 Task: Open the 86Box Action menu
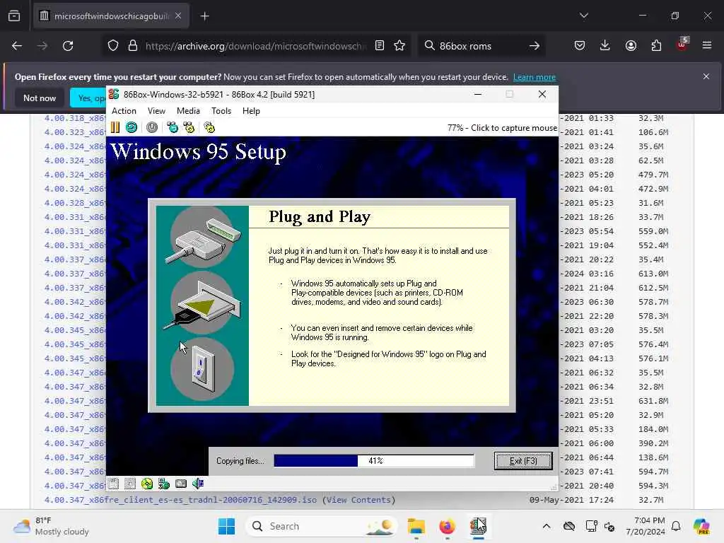pyautogui.click(x=124, y=111)
